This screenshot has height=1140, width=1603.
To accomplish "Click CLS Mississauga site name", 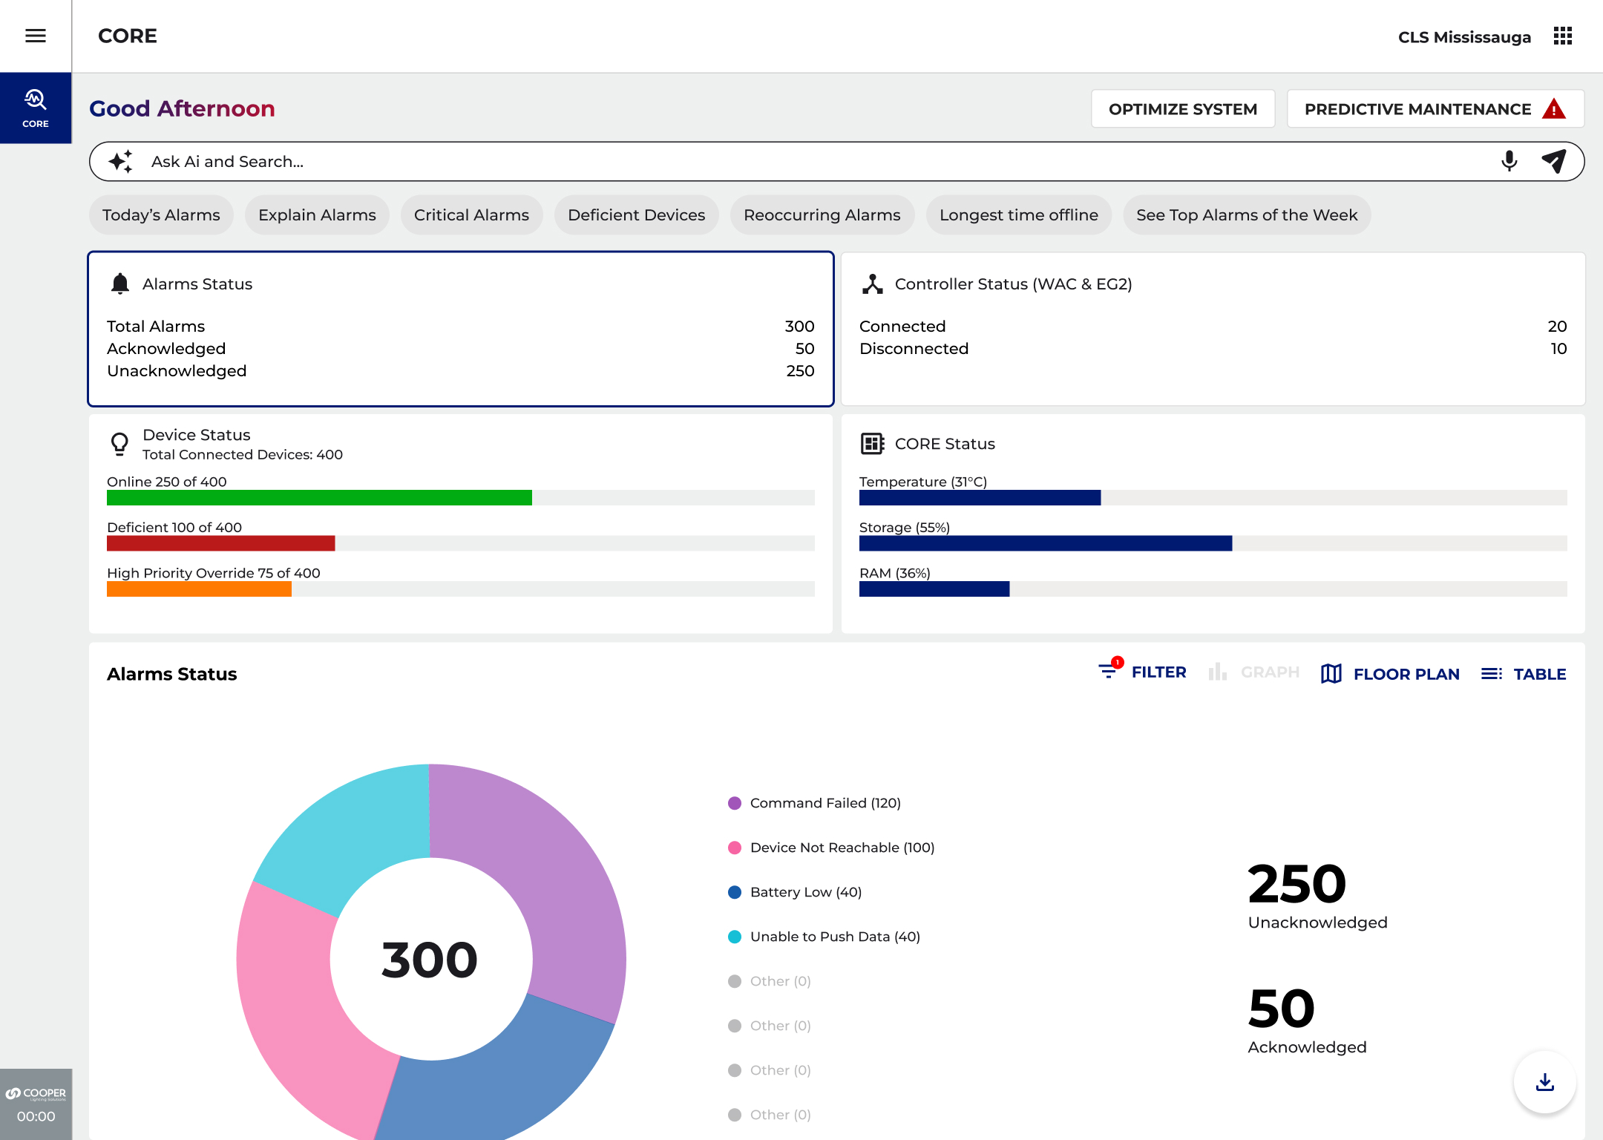I will click(1464, 36).
